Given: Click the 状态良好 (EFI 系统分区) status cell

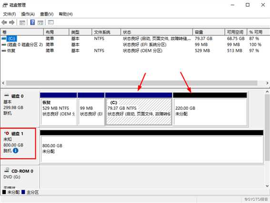Looking at the screenshot, I should [145, 45].
